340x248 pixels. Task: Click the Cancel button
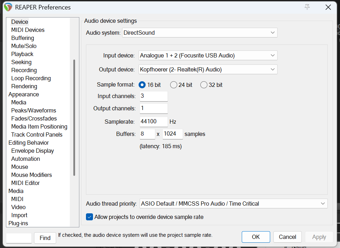(x=287, y=237)
